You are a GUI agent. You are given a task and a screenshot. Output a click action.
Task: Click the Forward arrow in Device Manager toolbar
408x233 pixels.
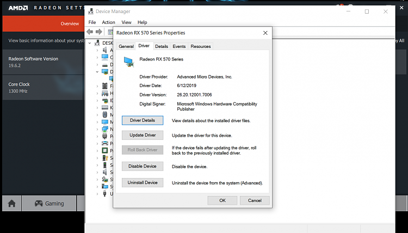98,32
